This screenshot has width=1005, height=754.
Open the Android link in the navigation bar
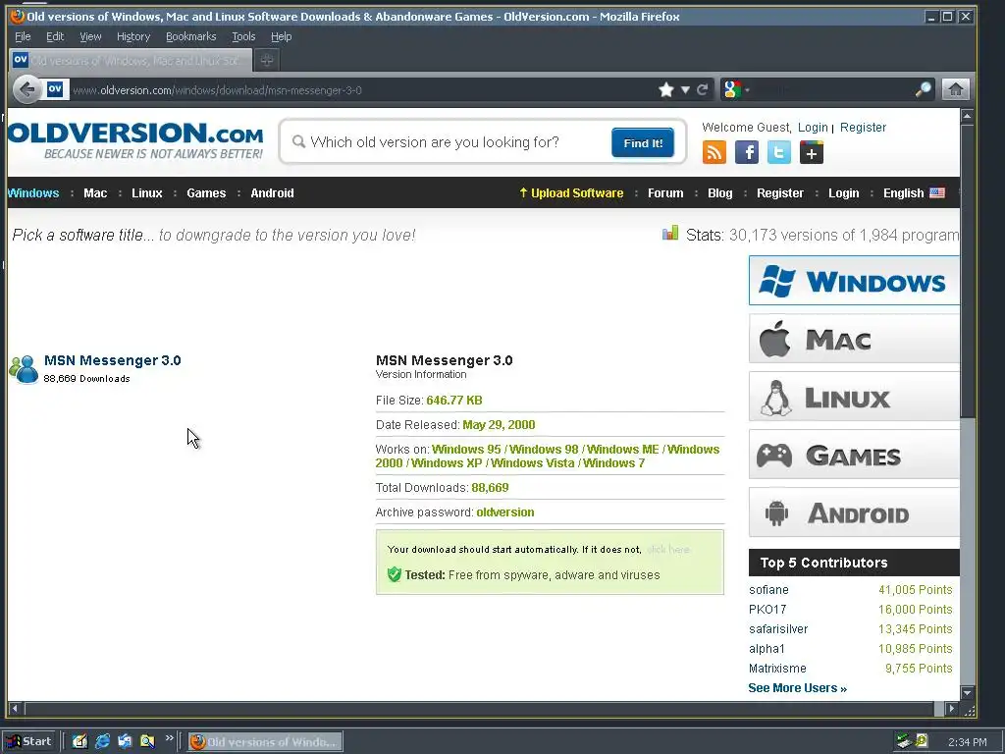pos(272,193)
